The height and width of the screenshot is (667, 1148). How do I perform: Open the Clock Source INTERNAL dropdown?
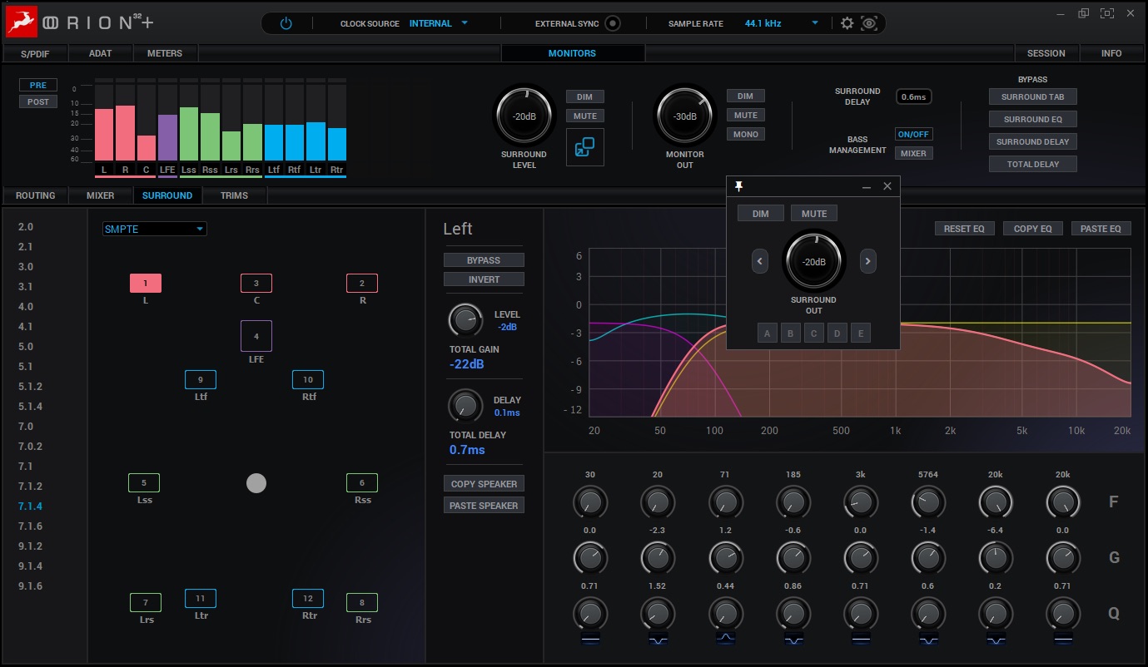[439, 23]
